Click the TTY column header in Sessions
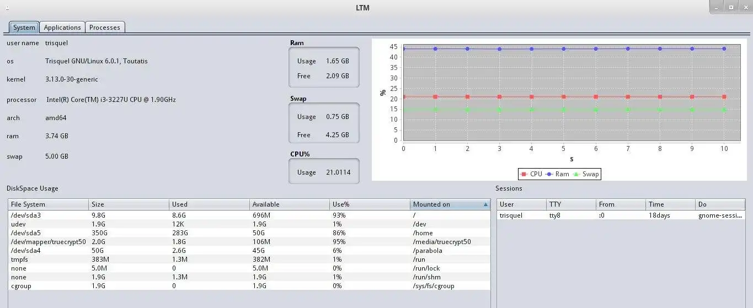Image resolution: width=753 pixels, height=308 pixels. point(571,204)
